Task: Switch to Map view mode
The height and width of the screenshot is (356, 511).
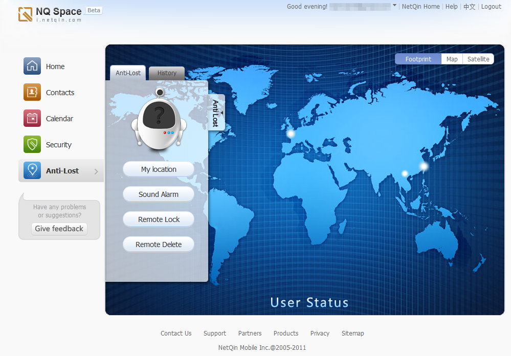Action: tap(451, 59)
